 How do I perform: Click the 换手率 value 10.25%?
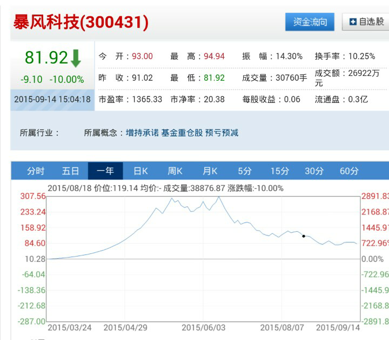tap(361, 56)
